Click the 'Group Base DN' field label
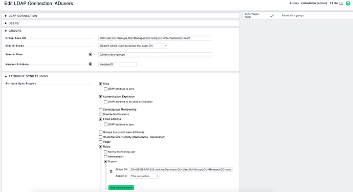The image size is (353, 192). [15, 38]
